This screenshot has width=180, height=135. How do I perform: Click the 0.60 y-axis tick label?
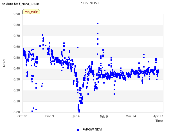coord(17,47)
